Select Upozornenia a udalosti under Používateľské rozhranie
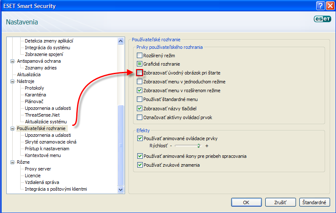This screenshot has width=336, height=213. click(48, 135)
